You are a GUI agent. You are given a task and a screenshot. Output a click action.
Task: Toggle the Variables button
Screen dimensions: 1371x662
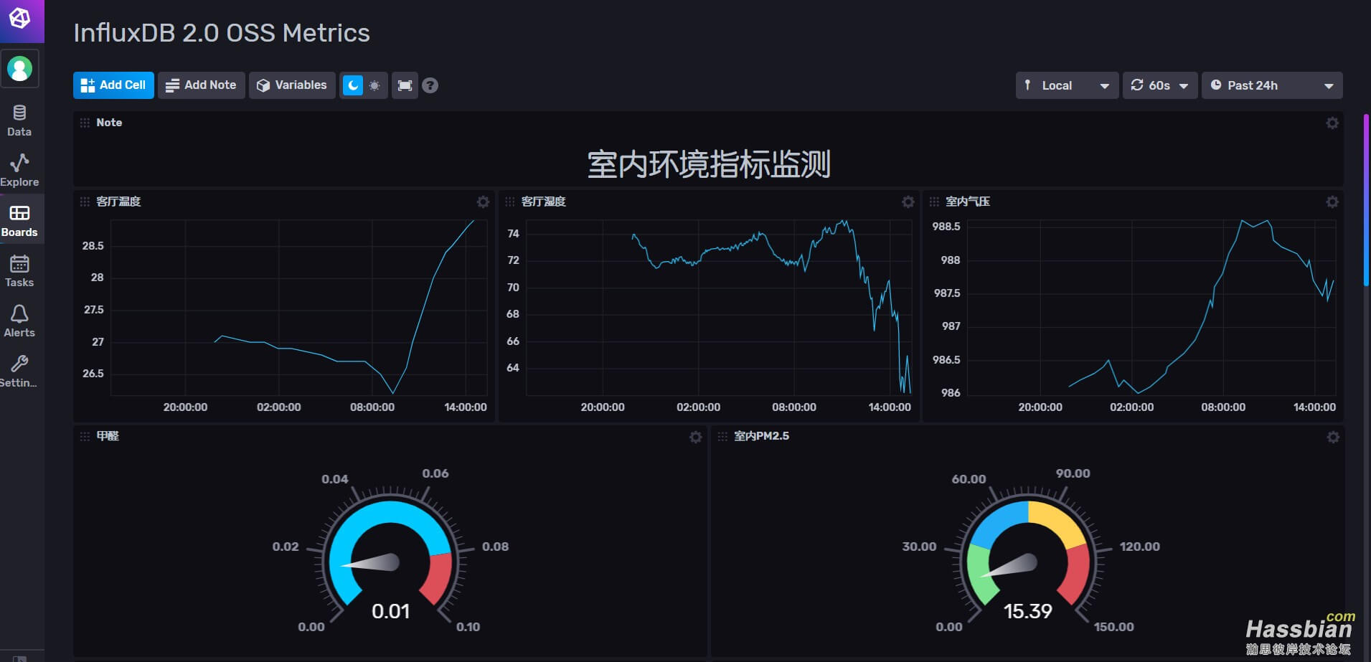coord(292,85)
